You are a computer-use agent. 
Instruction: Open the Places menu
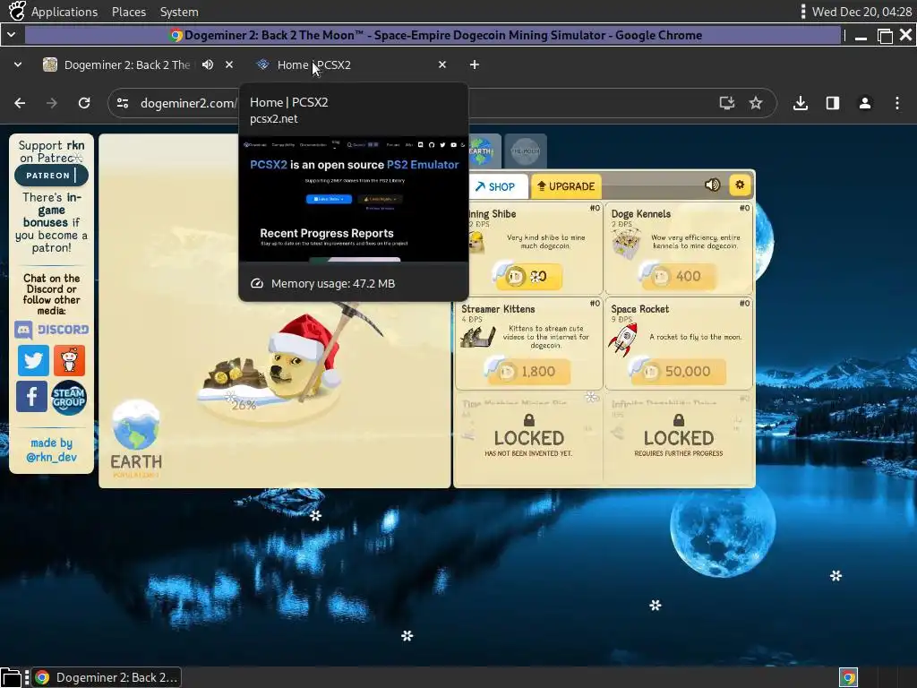(129, 12)
